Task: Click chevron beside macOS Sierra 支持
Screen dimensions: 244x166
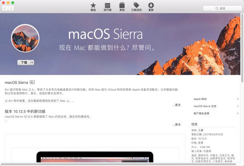Action: tap(238, 106)
